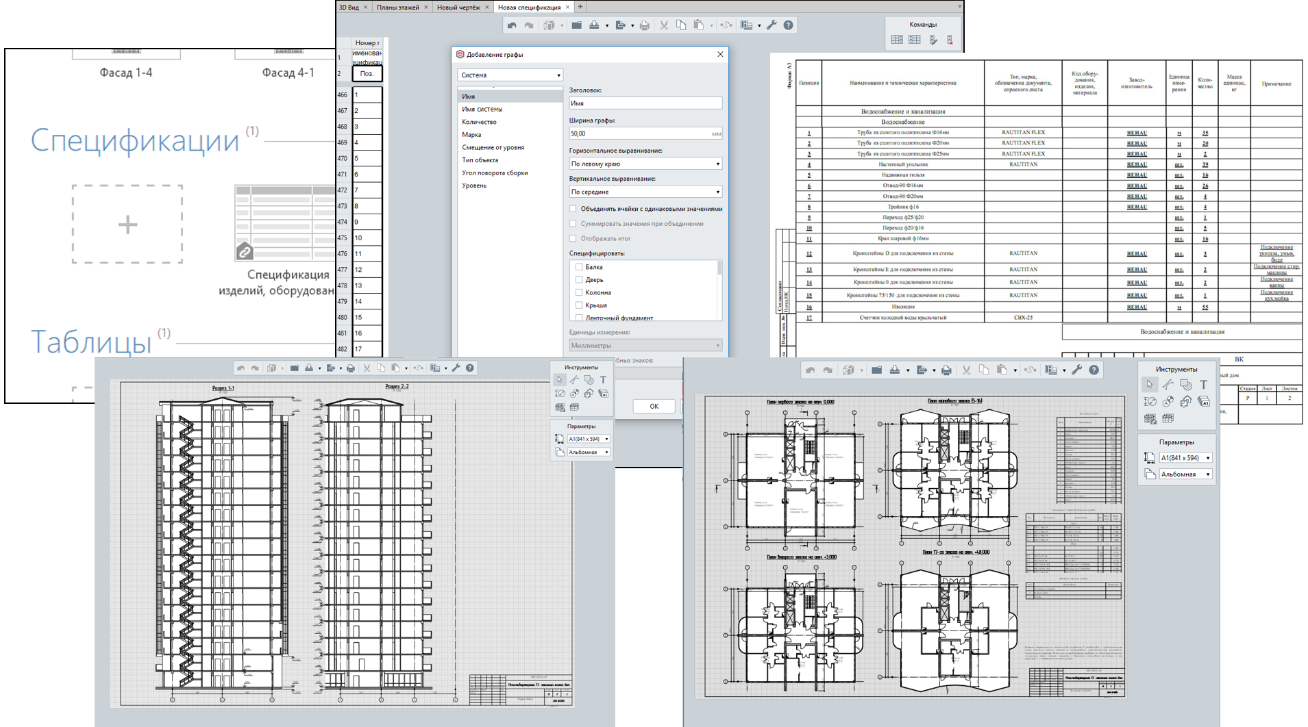Click the scissors cut icon above the Добавление графы dialog
This screenshot has height=727, width=1308.
pos(663,25)
